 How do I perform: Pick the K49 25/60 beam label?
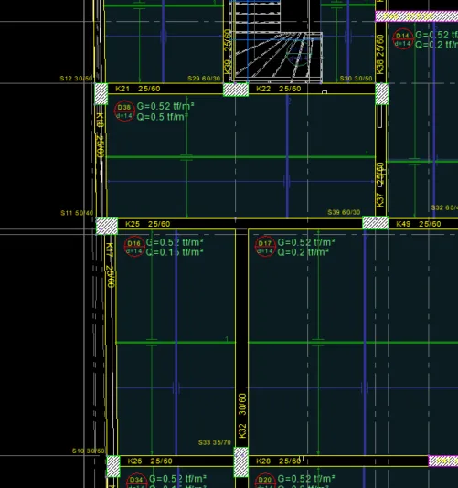pyautogui.click(x=419, y=224)
